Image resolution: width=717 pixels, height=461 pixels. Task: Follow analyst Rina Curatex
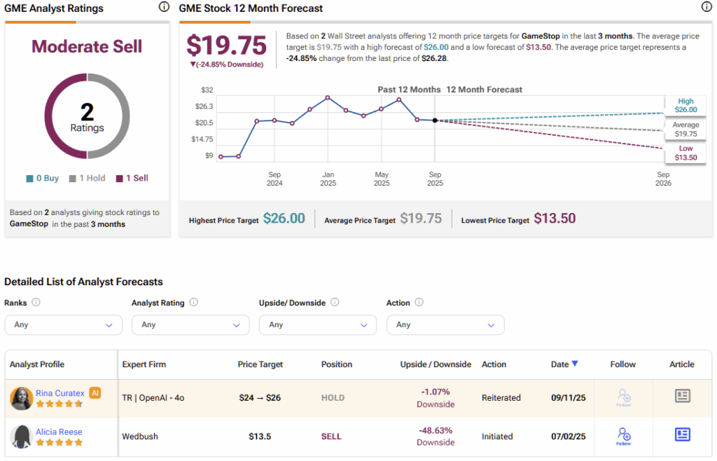pos(624,397)
